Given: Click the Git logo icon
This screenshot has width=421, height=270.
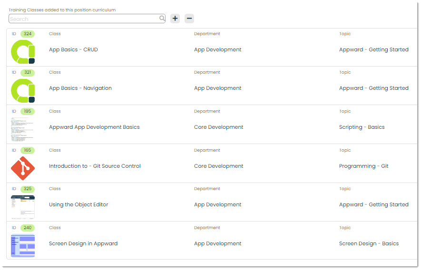Looking at the screenshot, I should 23,168.
